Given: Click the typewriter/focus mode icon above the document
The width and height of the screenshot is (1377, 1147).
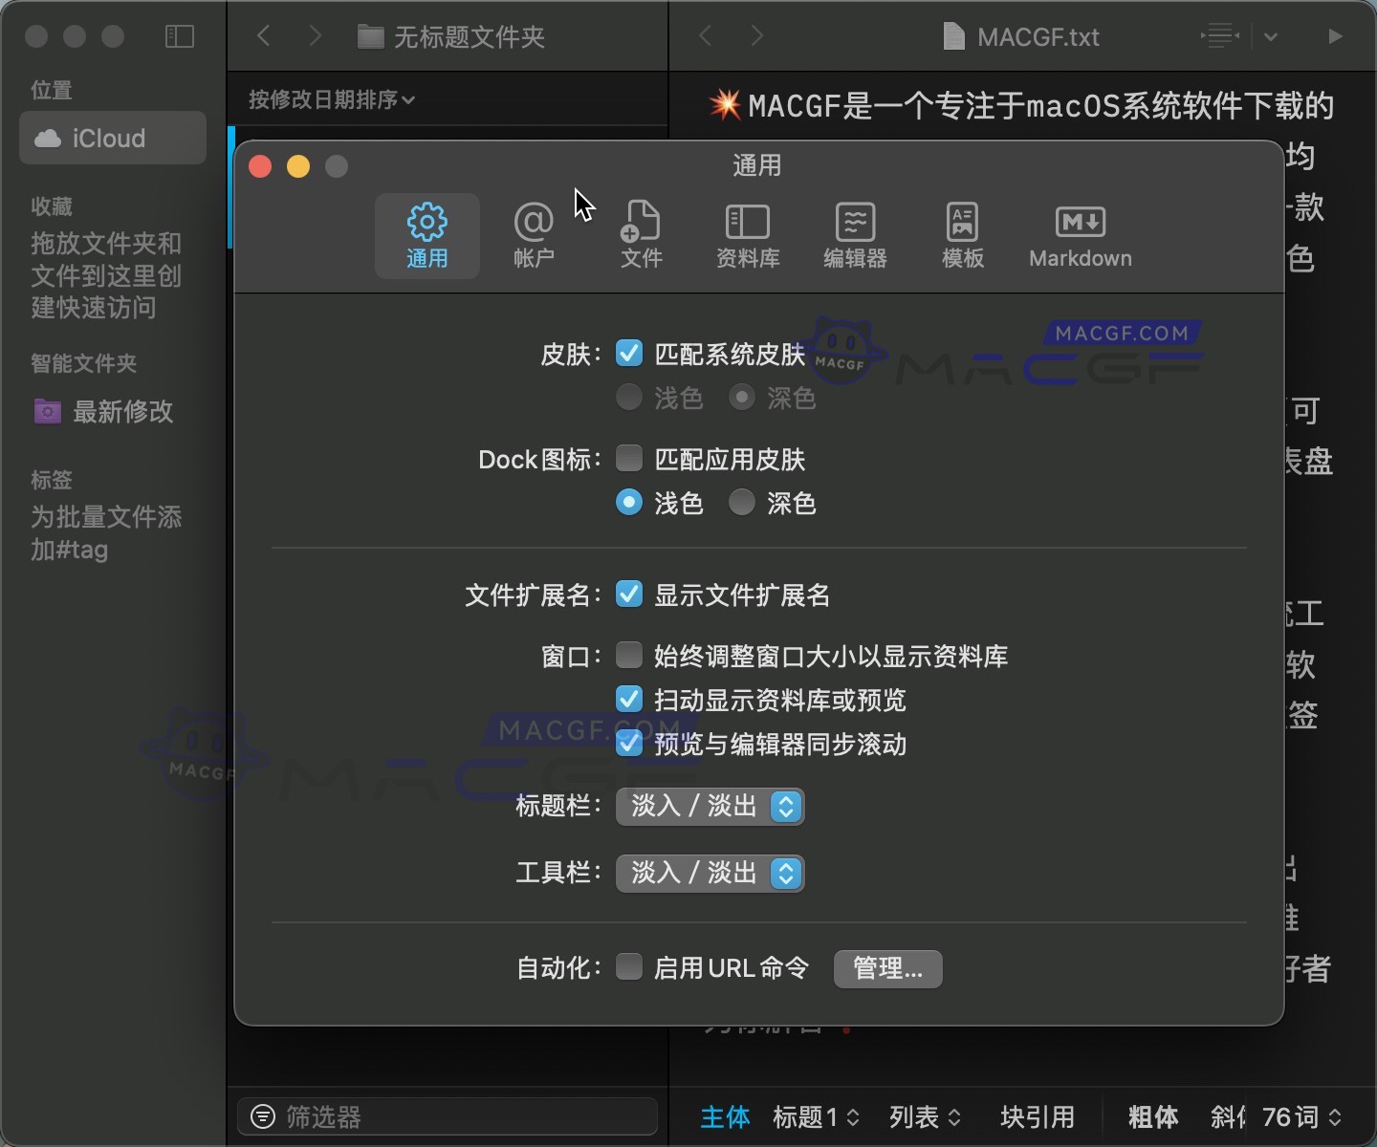Looking at the screenshot, I should 1219,36.
